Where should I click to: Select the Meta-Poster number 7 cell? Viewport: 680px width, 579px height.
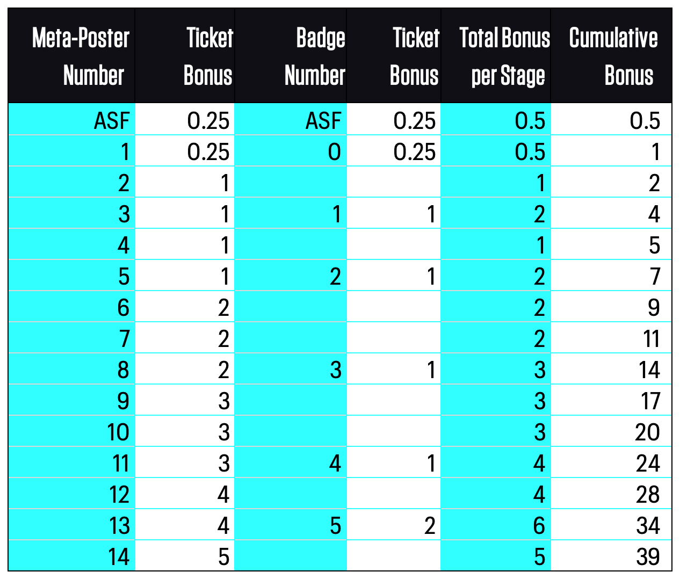[x=71, y=338]
